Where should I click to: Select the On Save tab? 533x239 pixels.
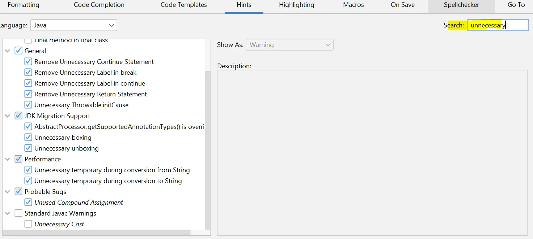(x=402, y=5)
